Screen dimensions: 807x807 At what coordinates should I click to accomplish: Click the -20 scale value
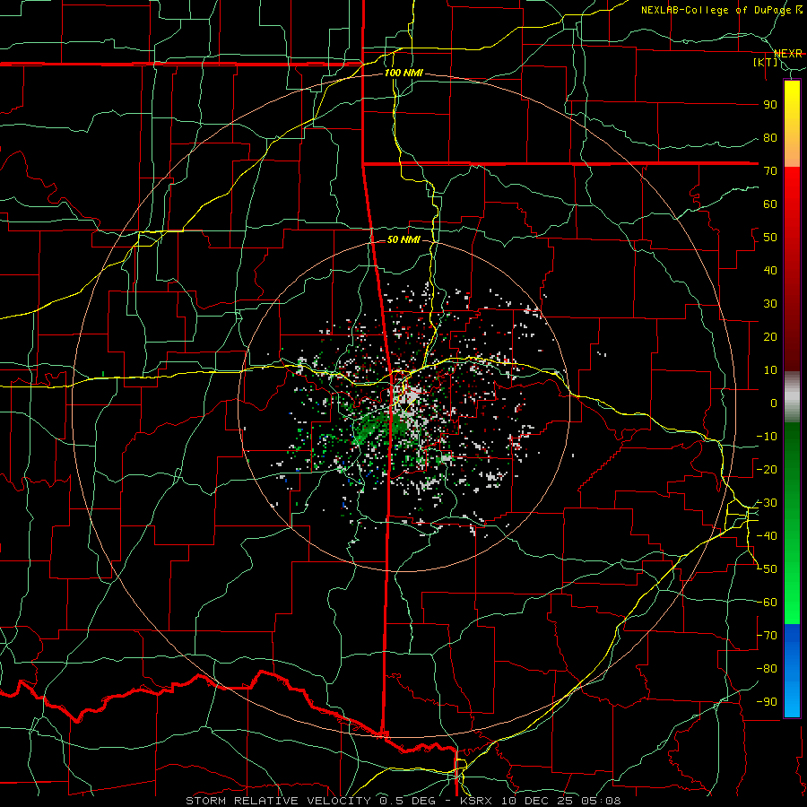[767, 470]
